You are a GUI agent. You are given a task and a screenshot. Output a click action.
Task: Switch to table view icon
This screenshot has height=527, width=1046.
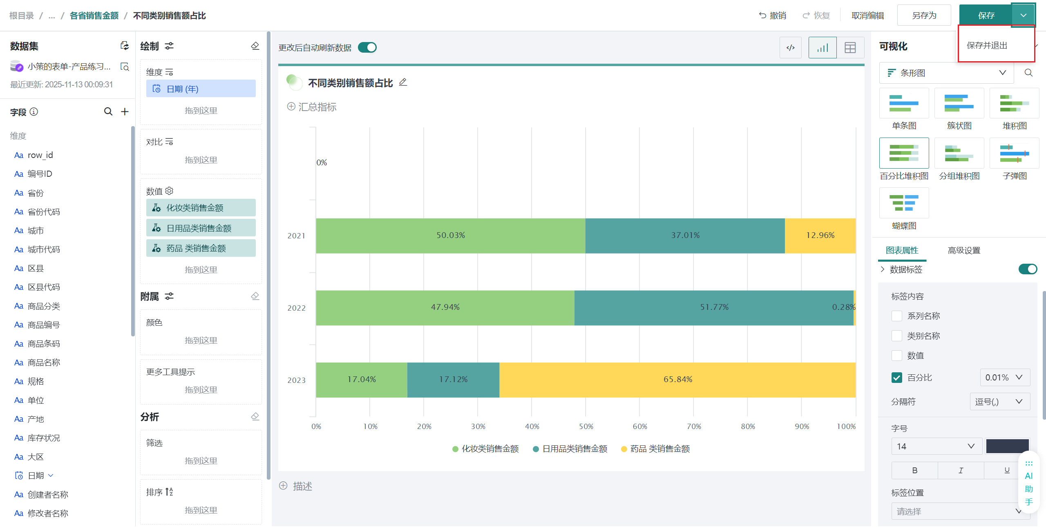850,48
